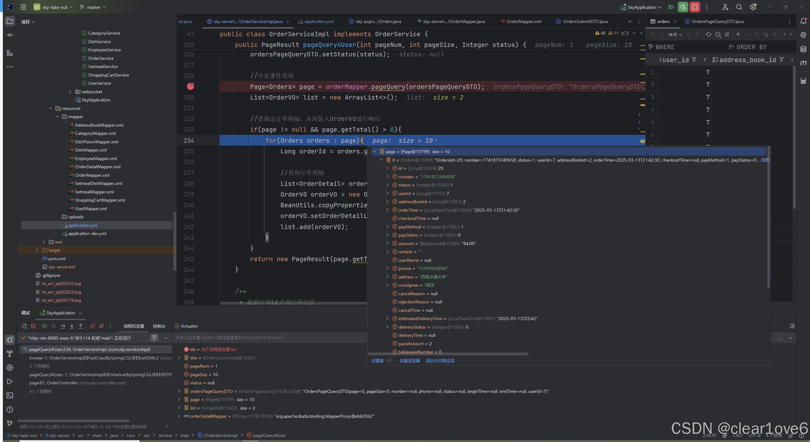Switch to application.yml editor tab
This screenshot has height=442, width=810.
click(319, 21)
